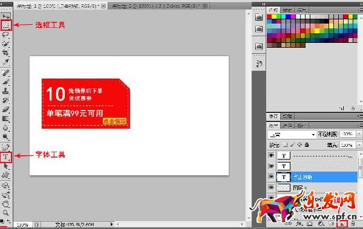The width and height of the screenshot is (363, 229).
Task: Select the Brush tool
Action: 6,82
